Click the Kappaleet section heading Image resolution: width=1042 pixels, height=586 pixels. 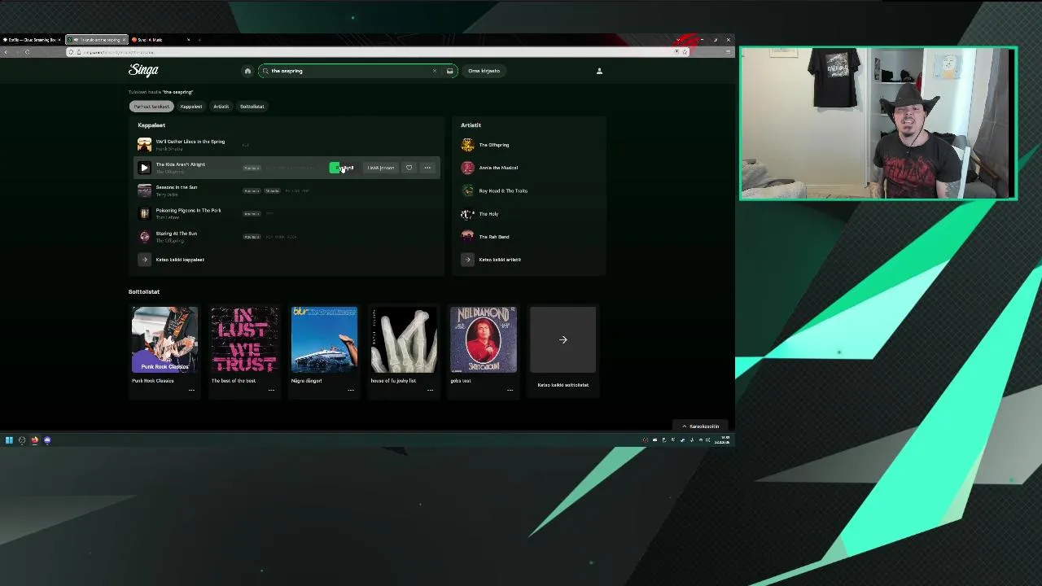pyautogui.click(x=151, y=125)
